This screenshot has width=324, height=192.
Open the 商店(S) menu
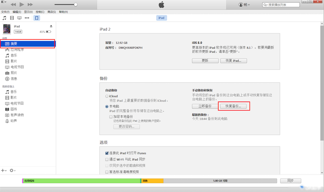point(51,12)
